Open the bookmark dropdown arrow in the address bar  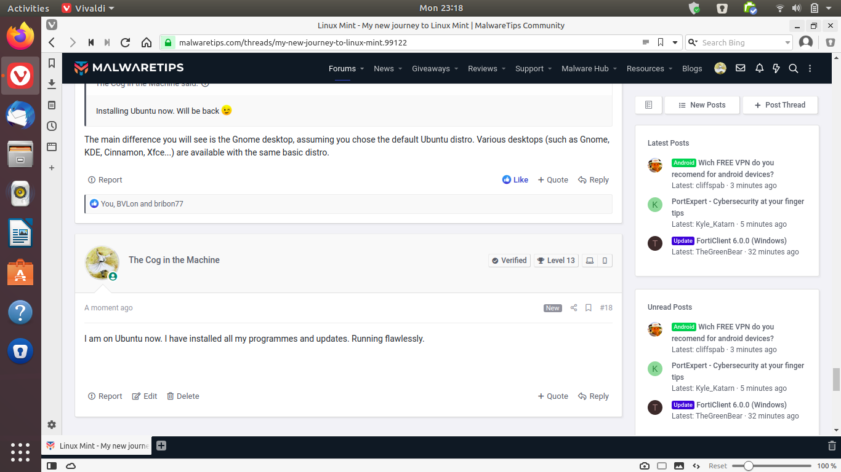pos(675,42)
